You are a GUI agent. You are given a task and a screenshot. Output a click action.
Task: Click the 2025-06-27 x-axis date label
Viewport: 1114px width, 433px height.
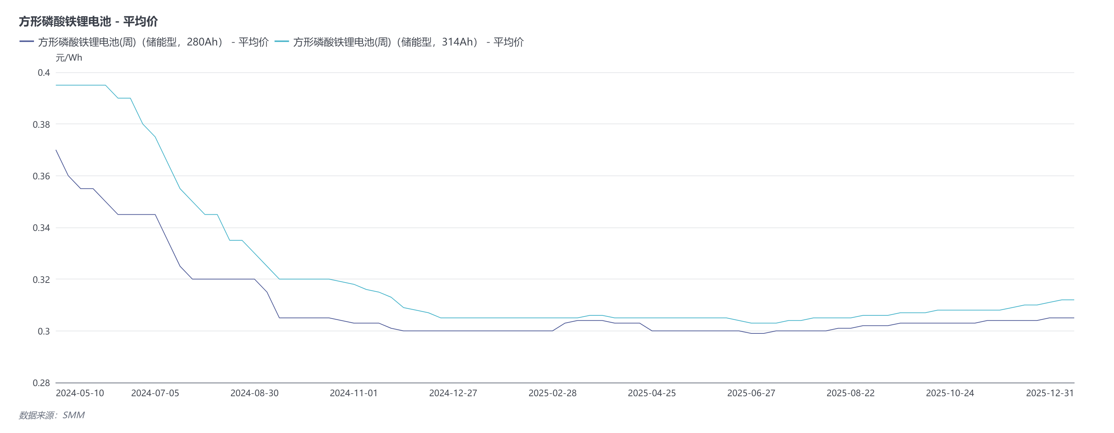[751, 393]
